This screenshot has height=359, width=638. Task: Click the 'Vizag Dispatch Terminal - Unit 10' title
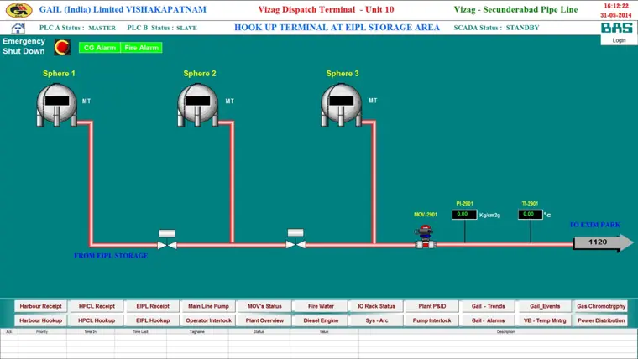(x=326, y=9)
